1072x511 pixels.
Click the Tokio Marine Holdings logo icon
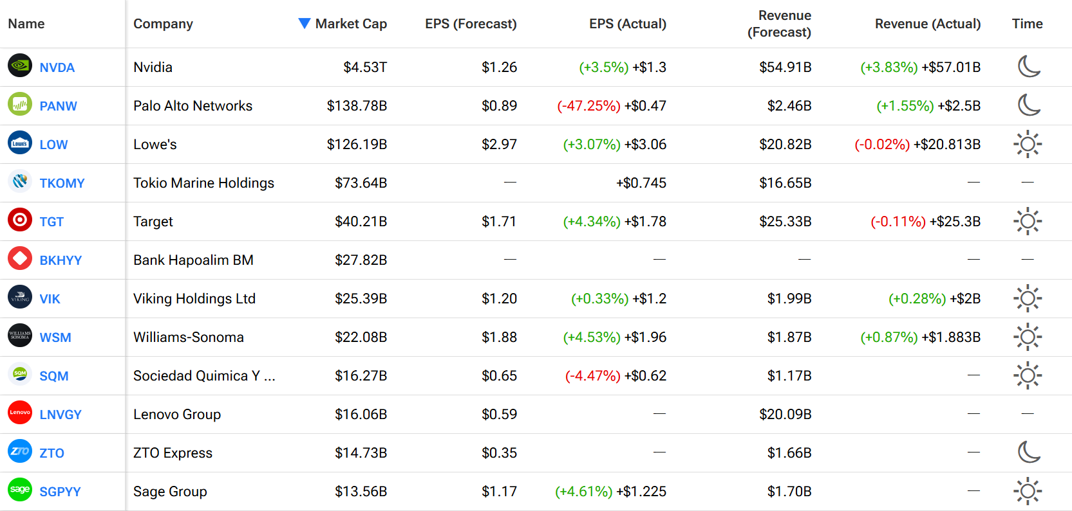click(20, 181)
